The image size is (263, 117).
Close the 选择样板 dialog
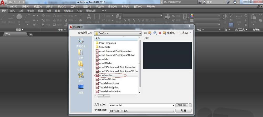[189, 26]
